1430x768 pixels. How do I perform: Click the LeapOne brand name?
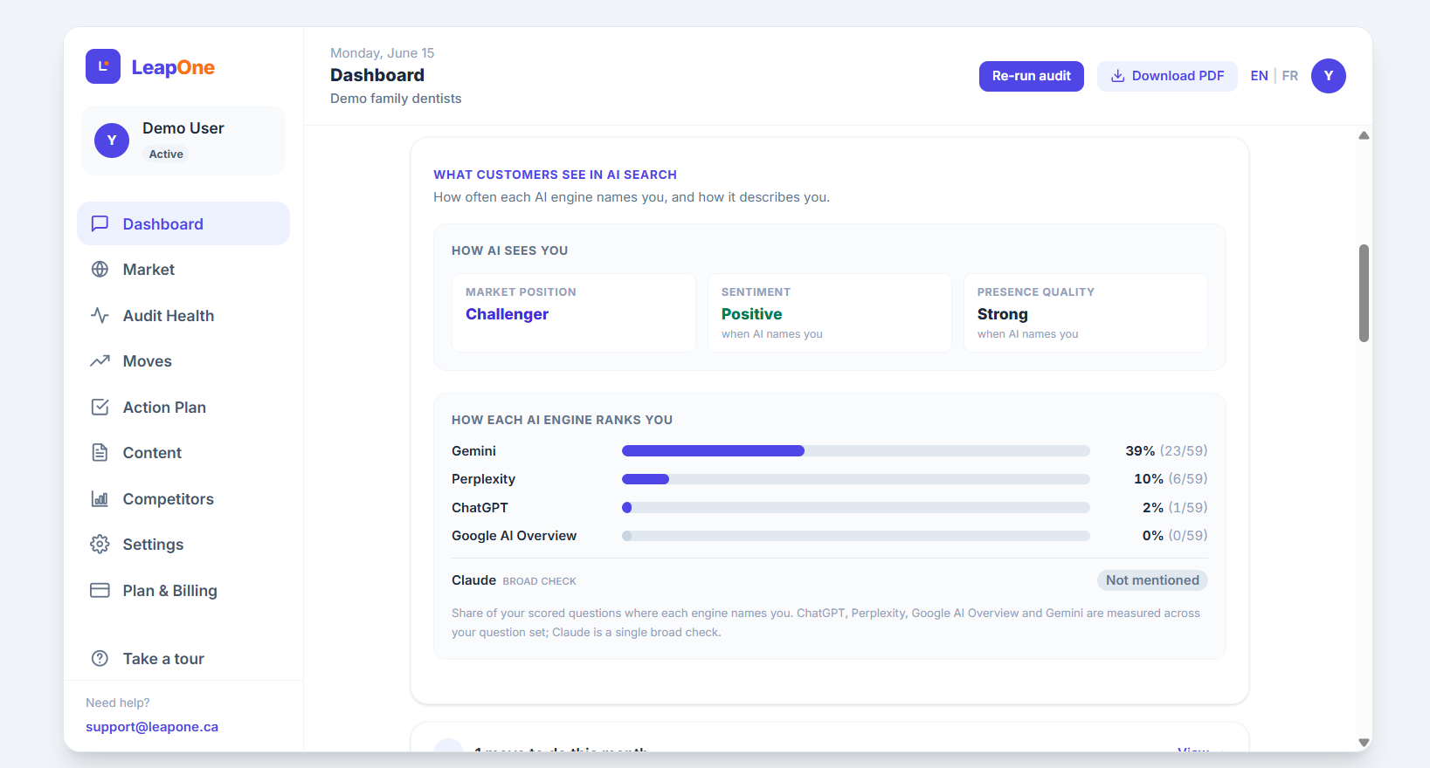[x=173, y=67]
